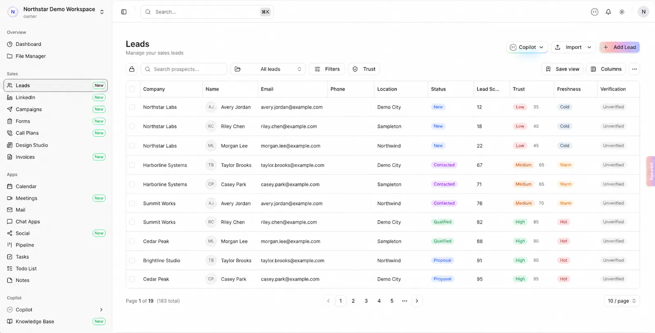This screenshot has width=655, height=333.
Task: Click the Add Lead button
Action: coord(619,47)
